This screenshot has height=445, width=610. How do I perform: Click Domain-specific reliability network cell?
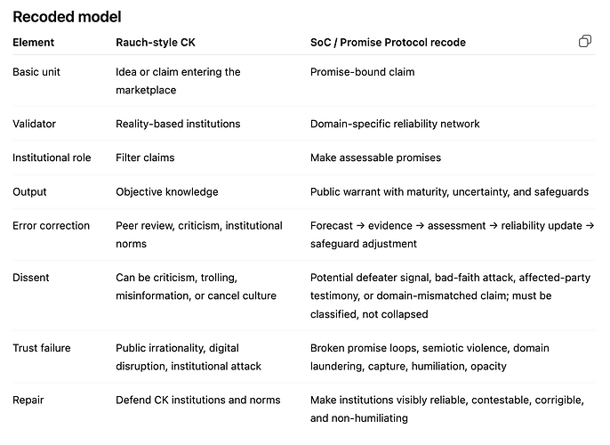[x=395, y=124]
